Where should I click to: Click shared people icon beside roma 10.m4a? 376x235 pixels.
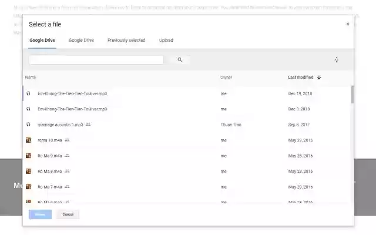(67, 140)
